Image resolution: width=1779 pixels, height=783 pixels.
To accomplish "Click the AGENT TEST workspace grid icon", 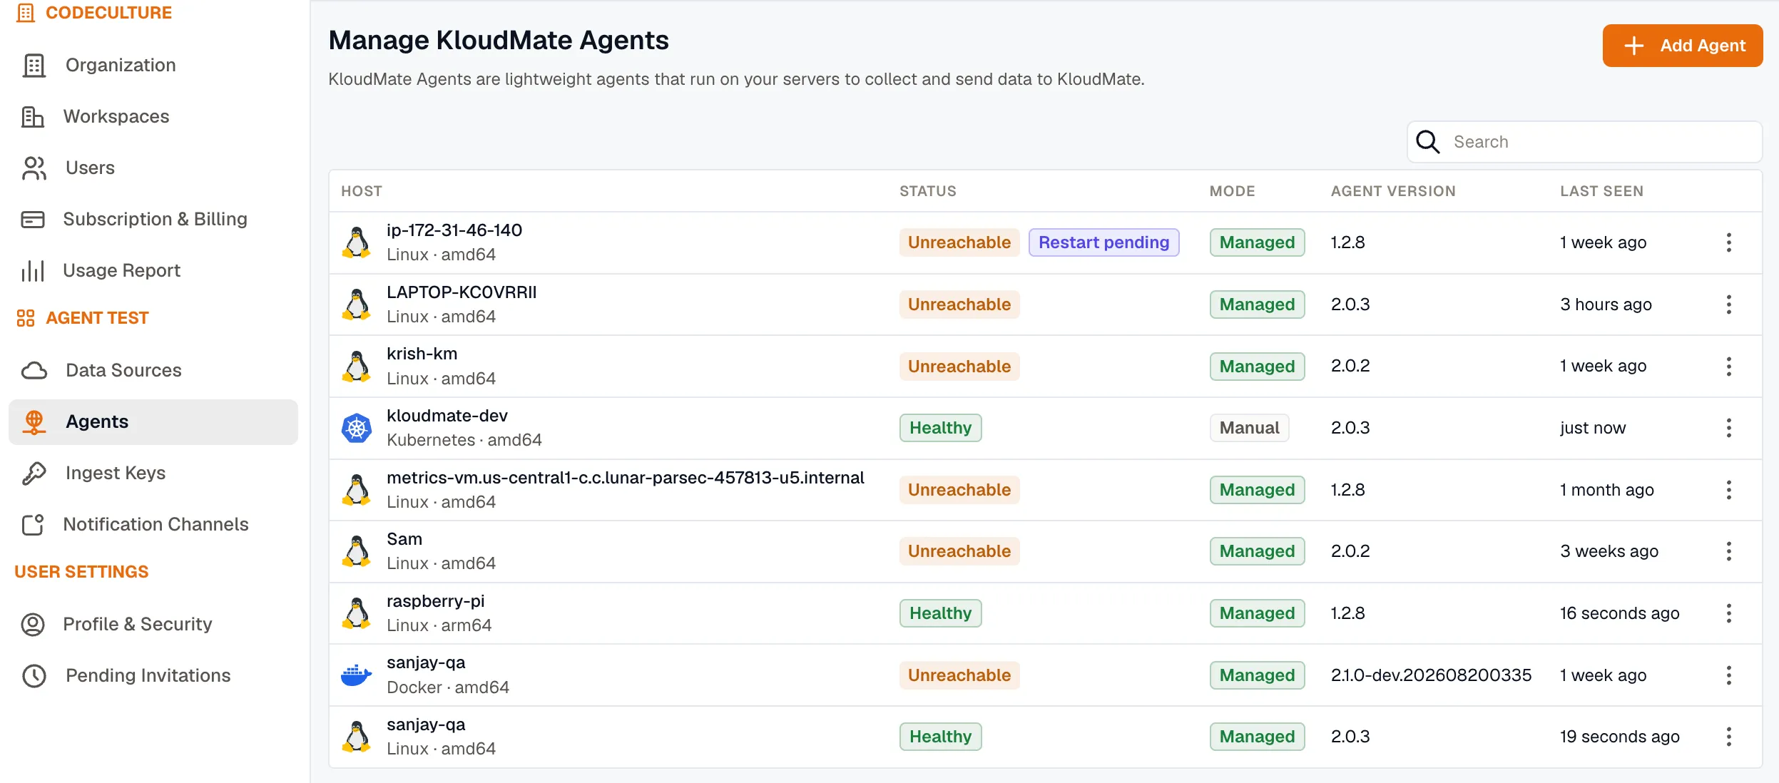I will [26, 318].
